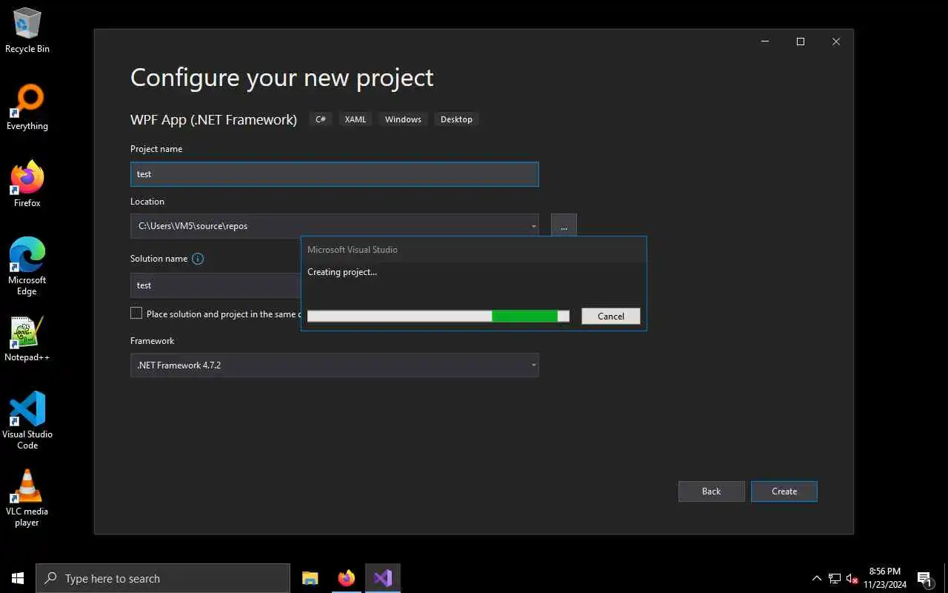Viewport: 948px width, 593px height.
Task: Open the .NET Framework 4.7.2 dropdown
Action: click(335, 365)
